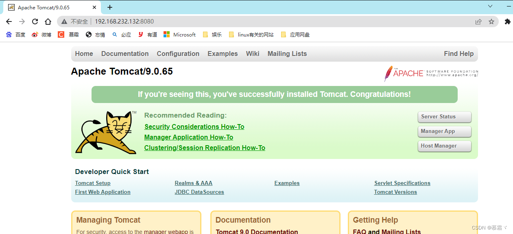Open the JDBC DataSources link
Screen dimensions: 513x234
pos(199,192)
